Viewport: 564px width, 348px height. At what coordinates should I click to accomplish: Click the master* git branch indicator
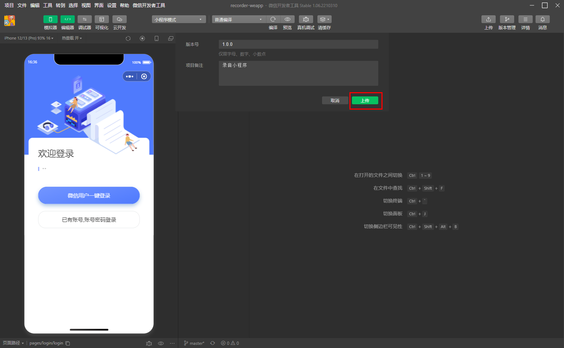click(x=194, y=343)
